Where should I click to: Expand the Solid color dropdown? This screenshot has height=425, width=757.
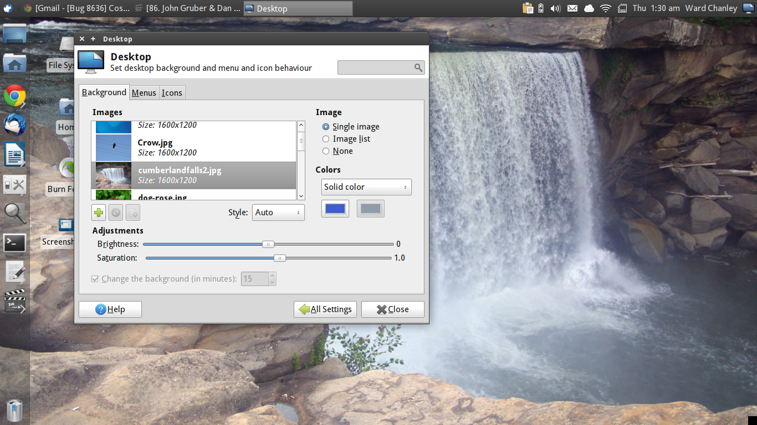click(366, 187)
